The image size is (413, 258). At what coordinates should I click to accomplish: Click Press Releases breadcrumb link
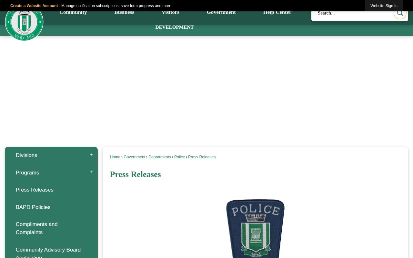click(x=202, y=157)
